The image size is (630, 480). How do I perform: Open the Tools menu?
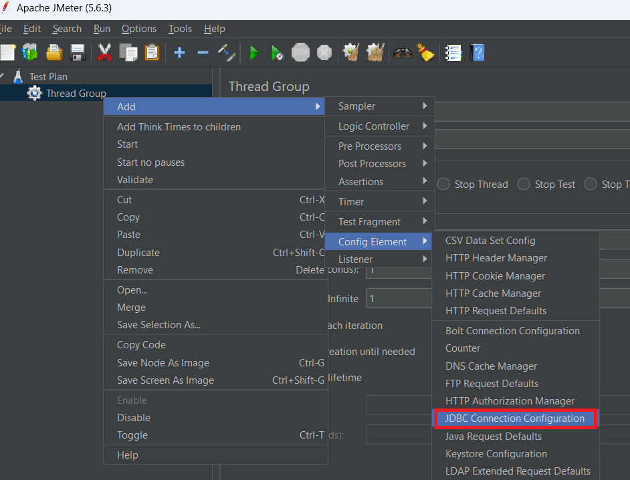coord(180,29)
